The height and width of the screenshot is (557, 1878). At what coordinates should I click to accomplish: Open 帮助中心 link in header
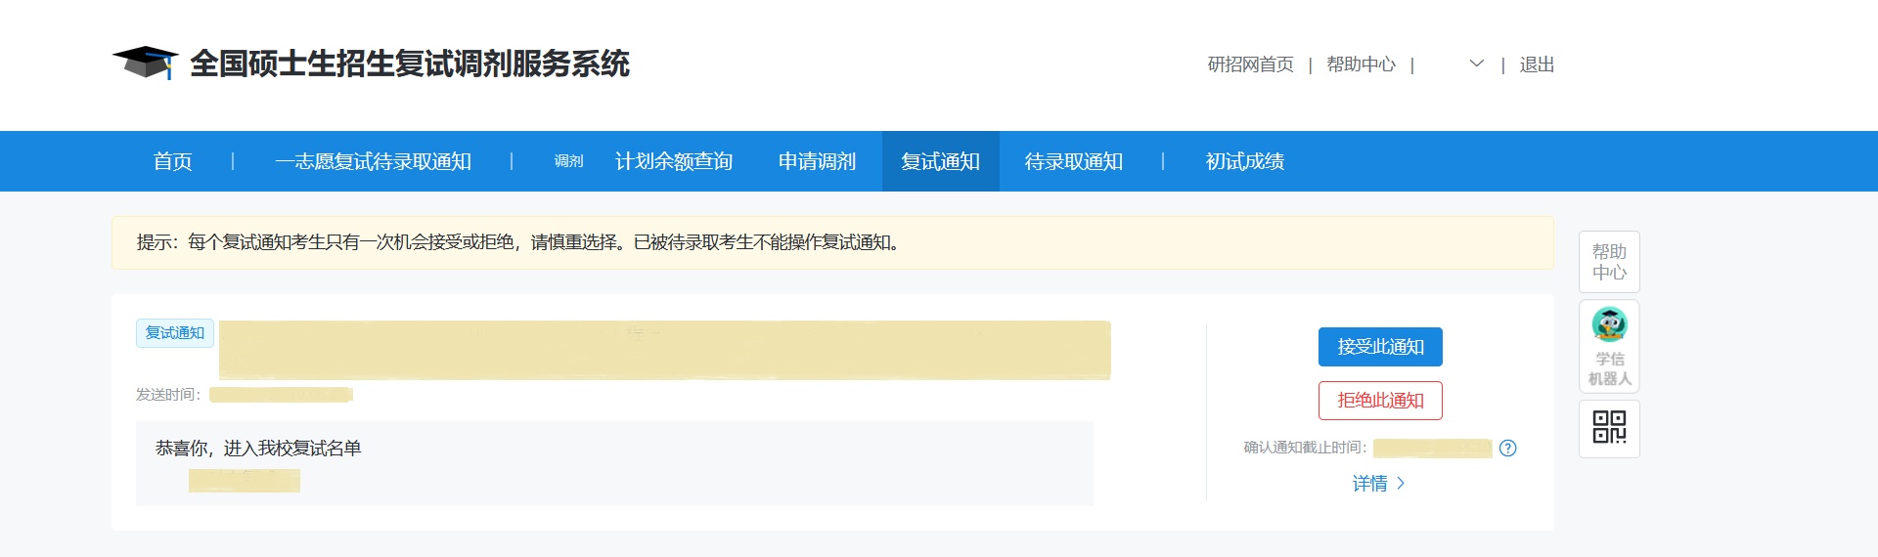pyautogui.click(x=1361, y=64)
